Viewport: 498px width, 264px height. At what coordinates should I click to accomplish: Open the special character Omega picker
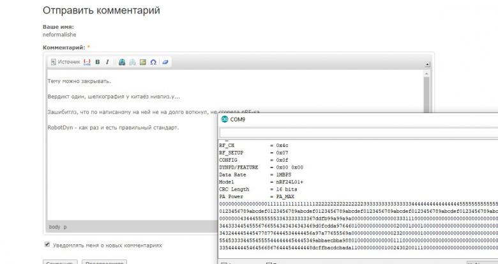(x=153, y=62)
